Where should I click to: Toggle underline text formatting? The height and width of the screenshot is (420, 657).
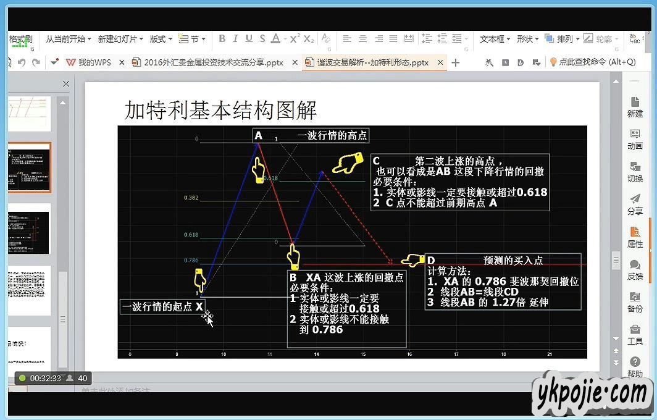[249, 39]
